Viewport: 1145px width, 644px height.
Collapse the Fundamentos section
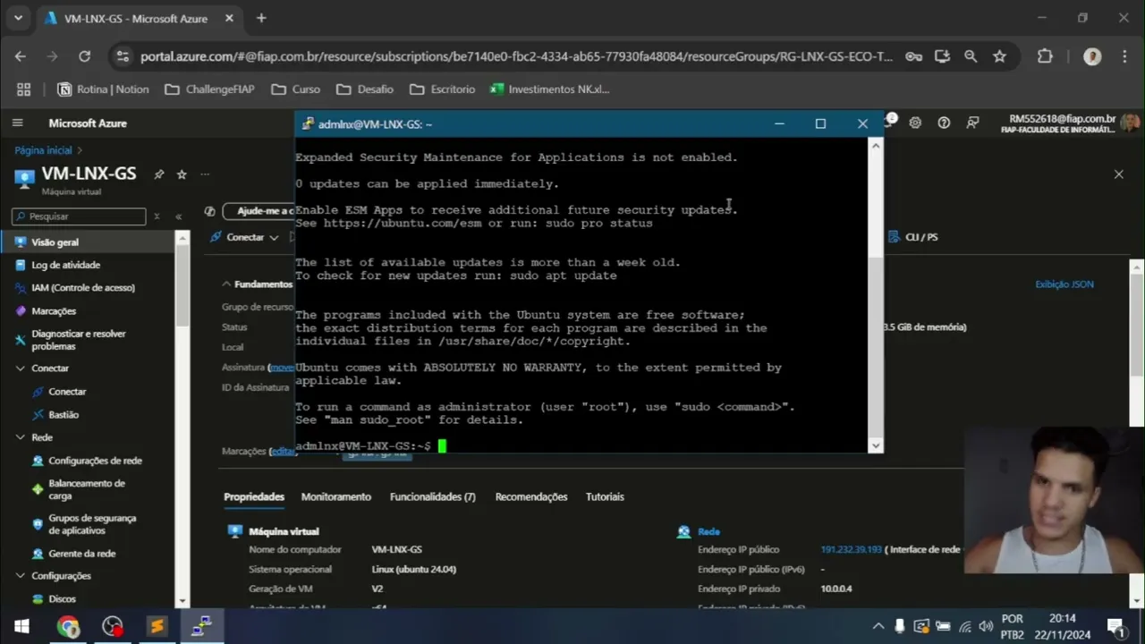pos(227,284)
